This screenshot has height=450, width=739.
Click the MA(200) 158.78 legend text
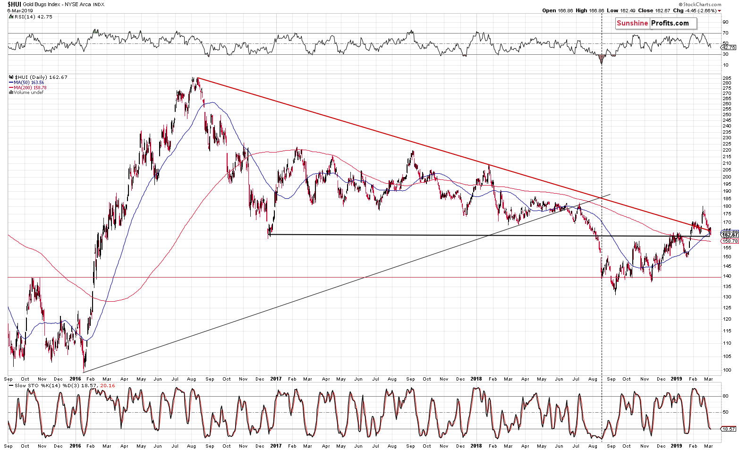(x=30, y=88)
